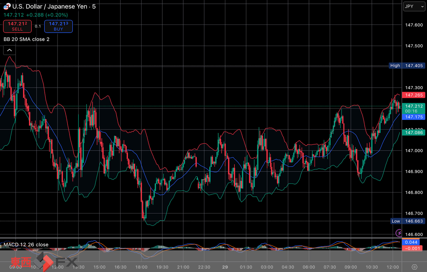This screenshot has width=427, height=272.
Task: Click the blue 147.175 basis price tag
Action: pyautogui.click(x=414, y=117)
